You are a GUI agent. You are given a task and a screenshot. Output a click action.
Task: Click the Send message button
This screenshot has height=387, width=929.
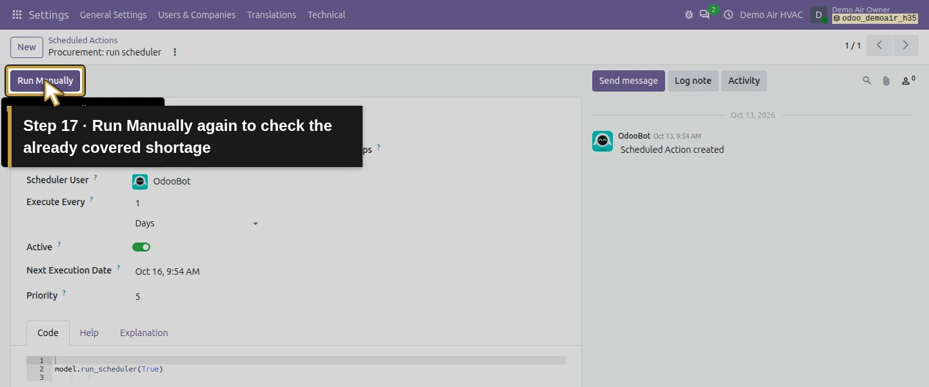click(628, 81)
